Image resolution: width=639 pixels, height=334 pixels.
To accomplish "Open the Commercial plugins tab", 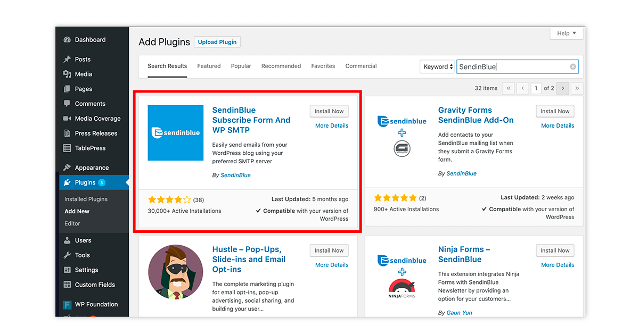I will coord(361,66).
